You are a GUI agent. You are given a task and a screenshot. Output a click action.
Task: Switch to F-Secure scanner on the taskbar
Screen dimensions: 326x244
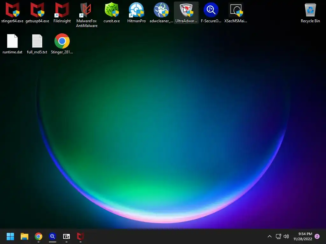pos(53,236)
